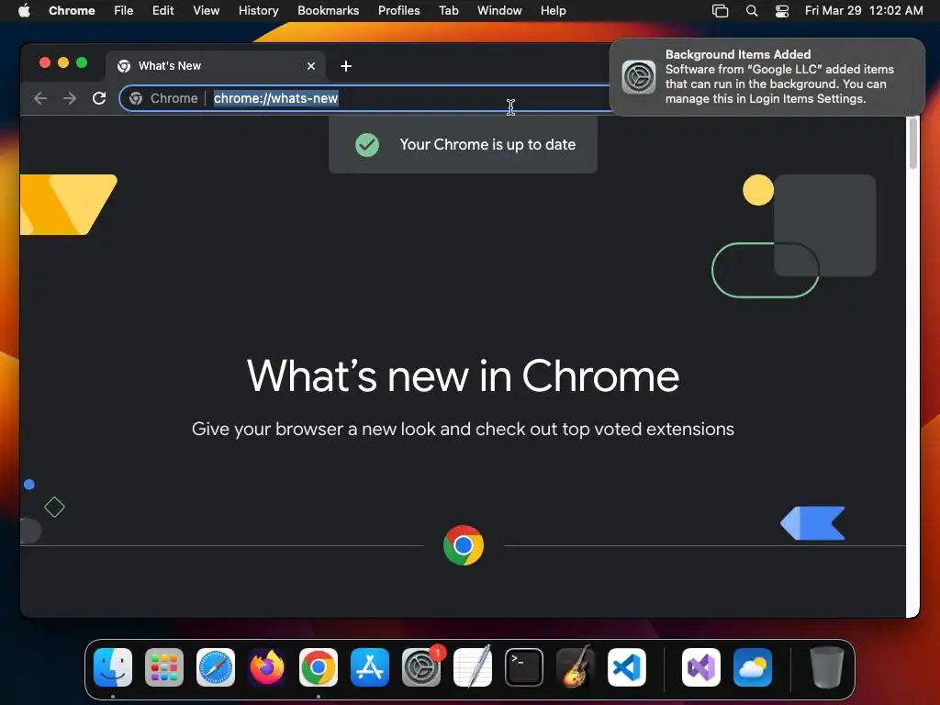Reload the What's New page
This screenshot has width=940, height=705.
click(99, 98)
